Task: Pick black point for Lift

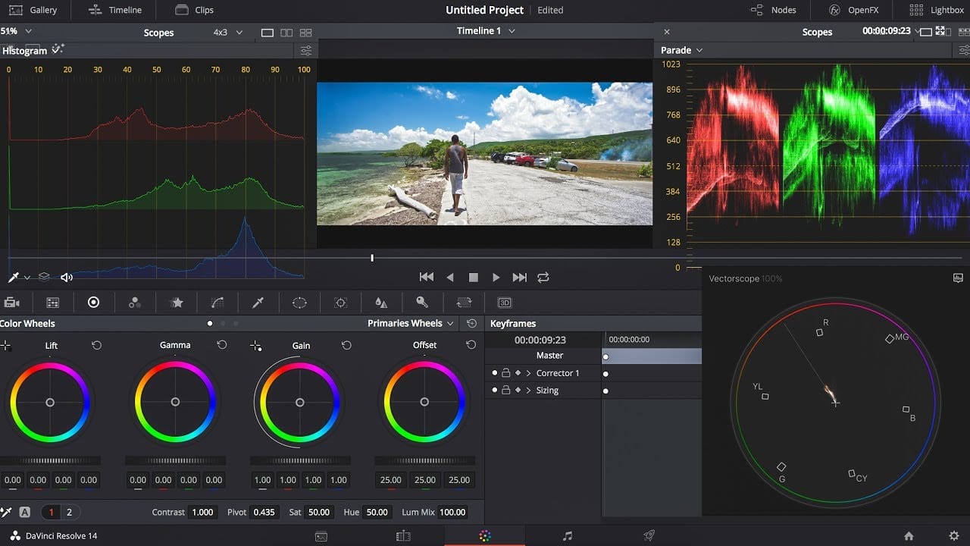Action: pos(5,346)
